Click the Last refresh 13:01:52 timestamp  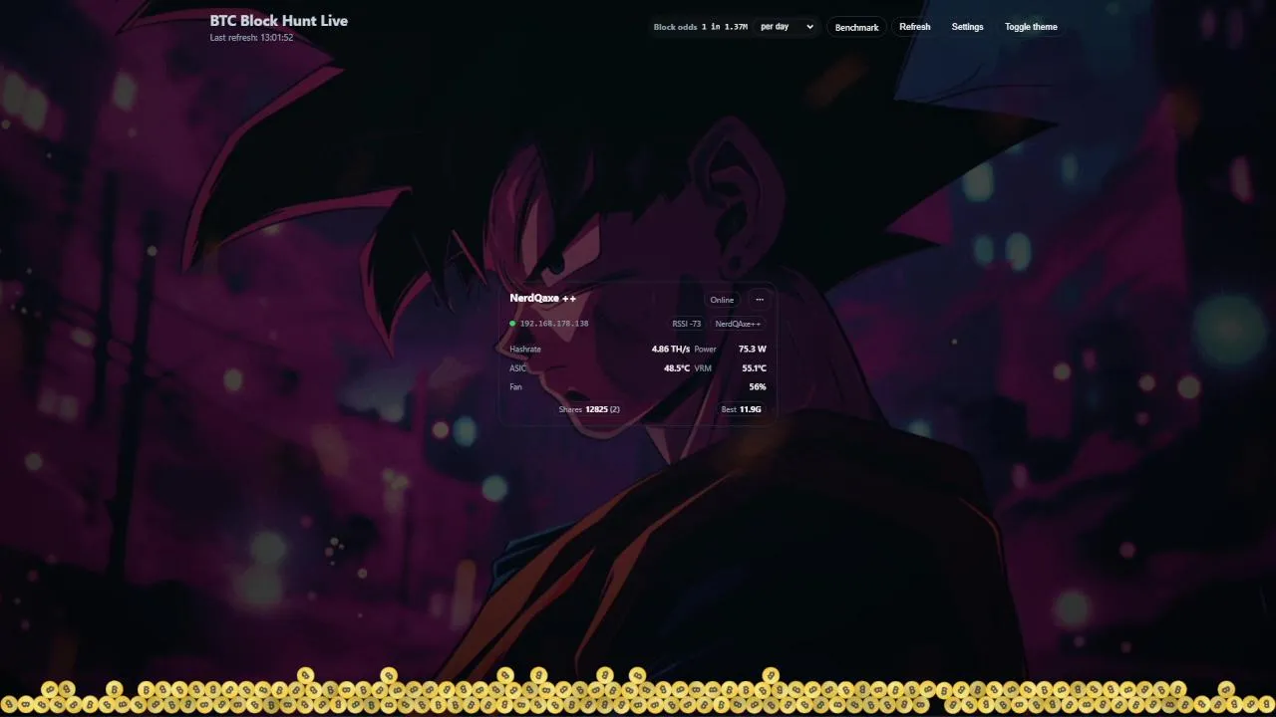click(251, 38)
